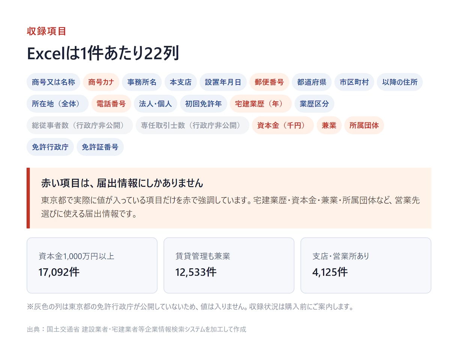Viewport: 458px width, 343px height.
Task: Click the notice title 赤い項目は、届出情報にしかありません
Action: tap(122, 183)
